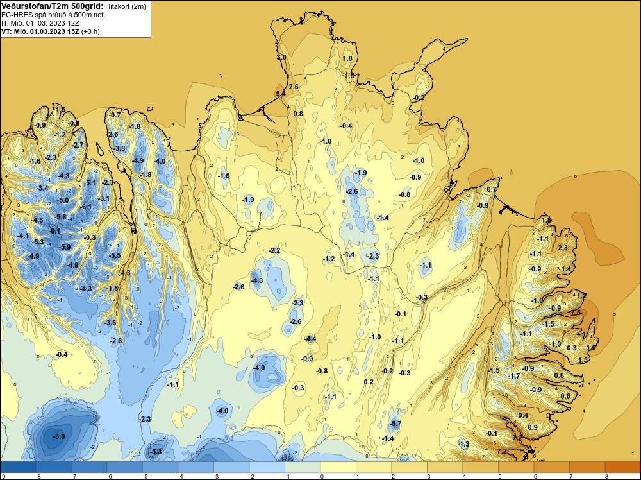Click the -5.0 temperature label

[63, 200]
